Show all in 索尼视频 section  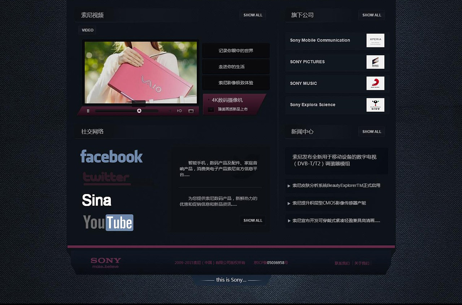253,15
